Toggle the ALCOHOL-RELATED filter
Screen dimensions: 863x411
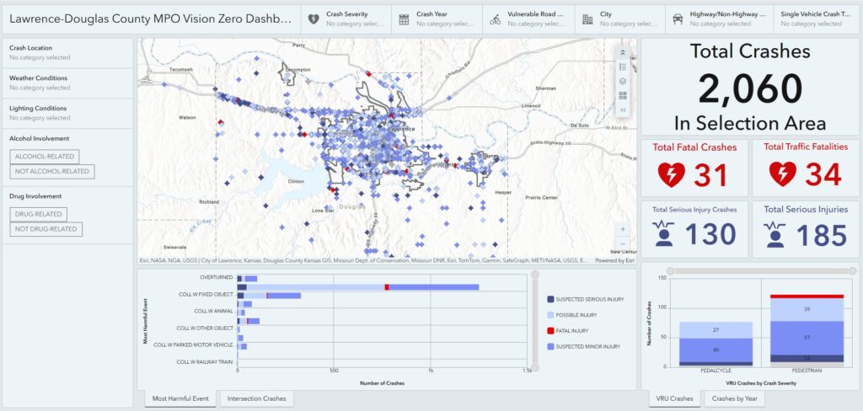click(x=44, y=157)
